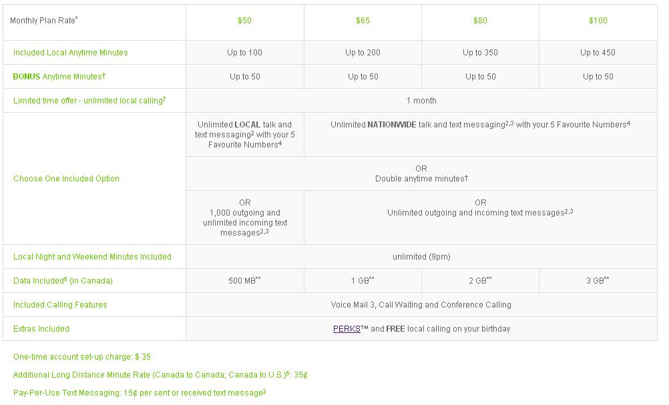Click the Included Local Anytime Minutes label
Image resolution: width=669 pixels, height=405 pixels.
(70, 53)
